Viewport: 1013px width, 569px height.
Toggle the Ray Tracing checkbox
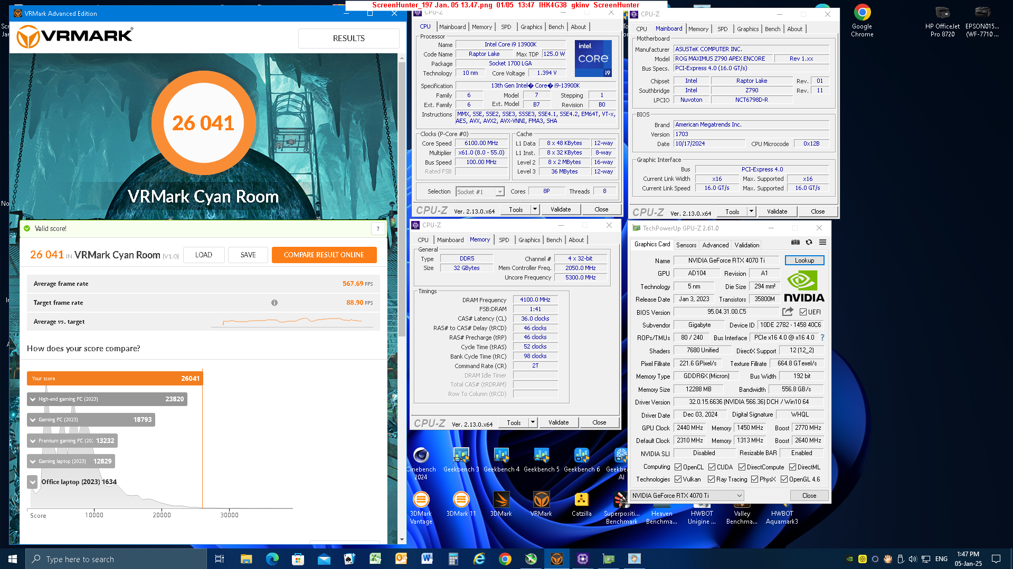(x=712, y=479)
